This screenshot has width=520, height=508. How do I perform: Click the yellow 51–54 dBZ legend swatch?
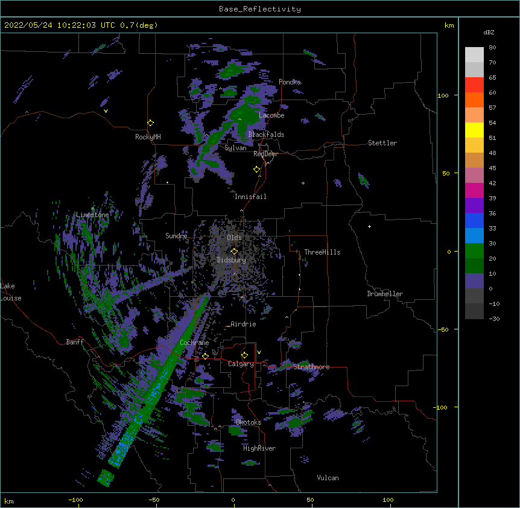[x=474, y=130]
